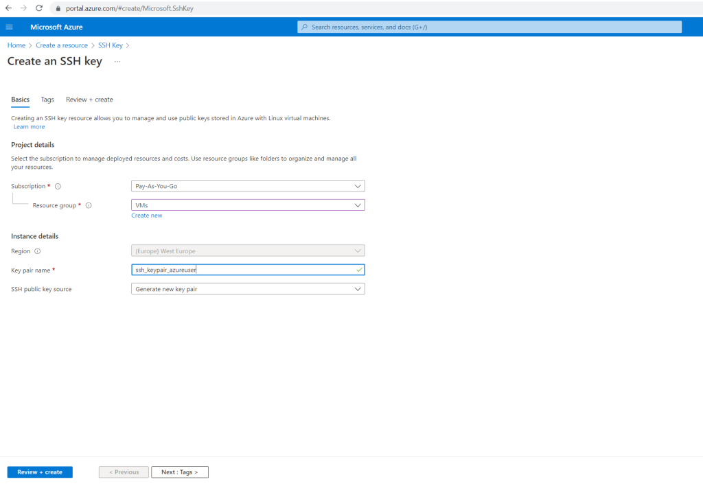Go to Create a resource breadcrumb
703x486 pixels.
pyautogui.click(x=62, y=45)
